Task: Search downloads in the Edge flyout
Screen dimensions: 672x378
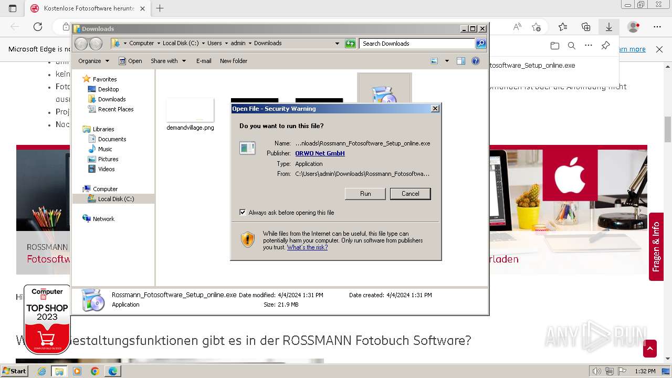Action: click(572, 46)
